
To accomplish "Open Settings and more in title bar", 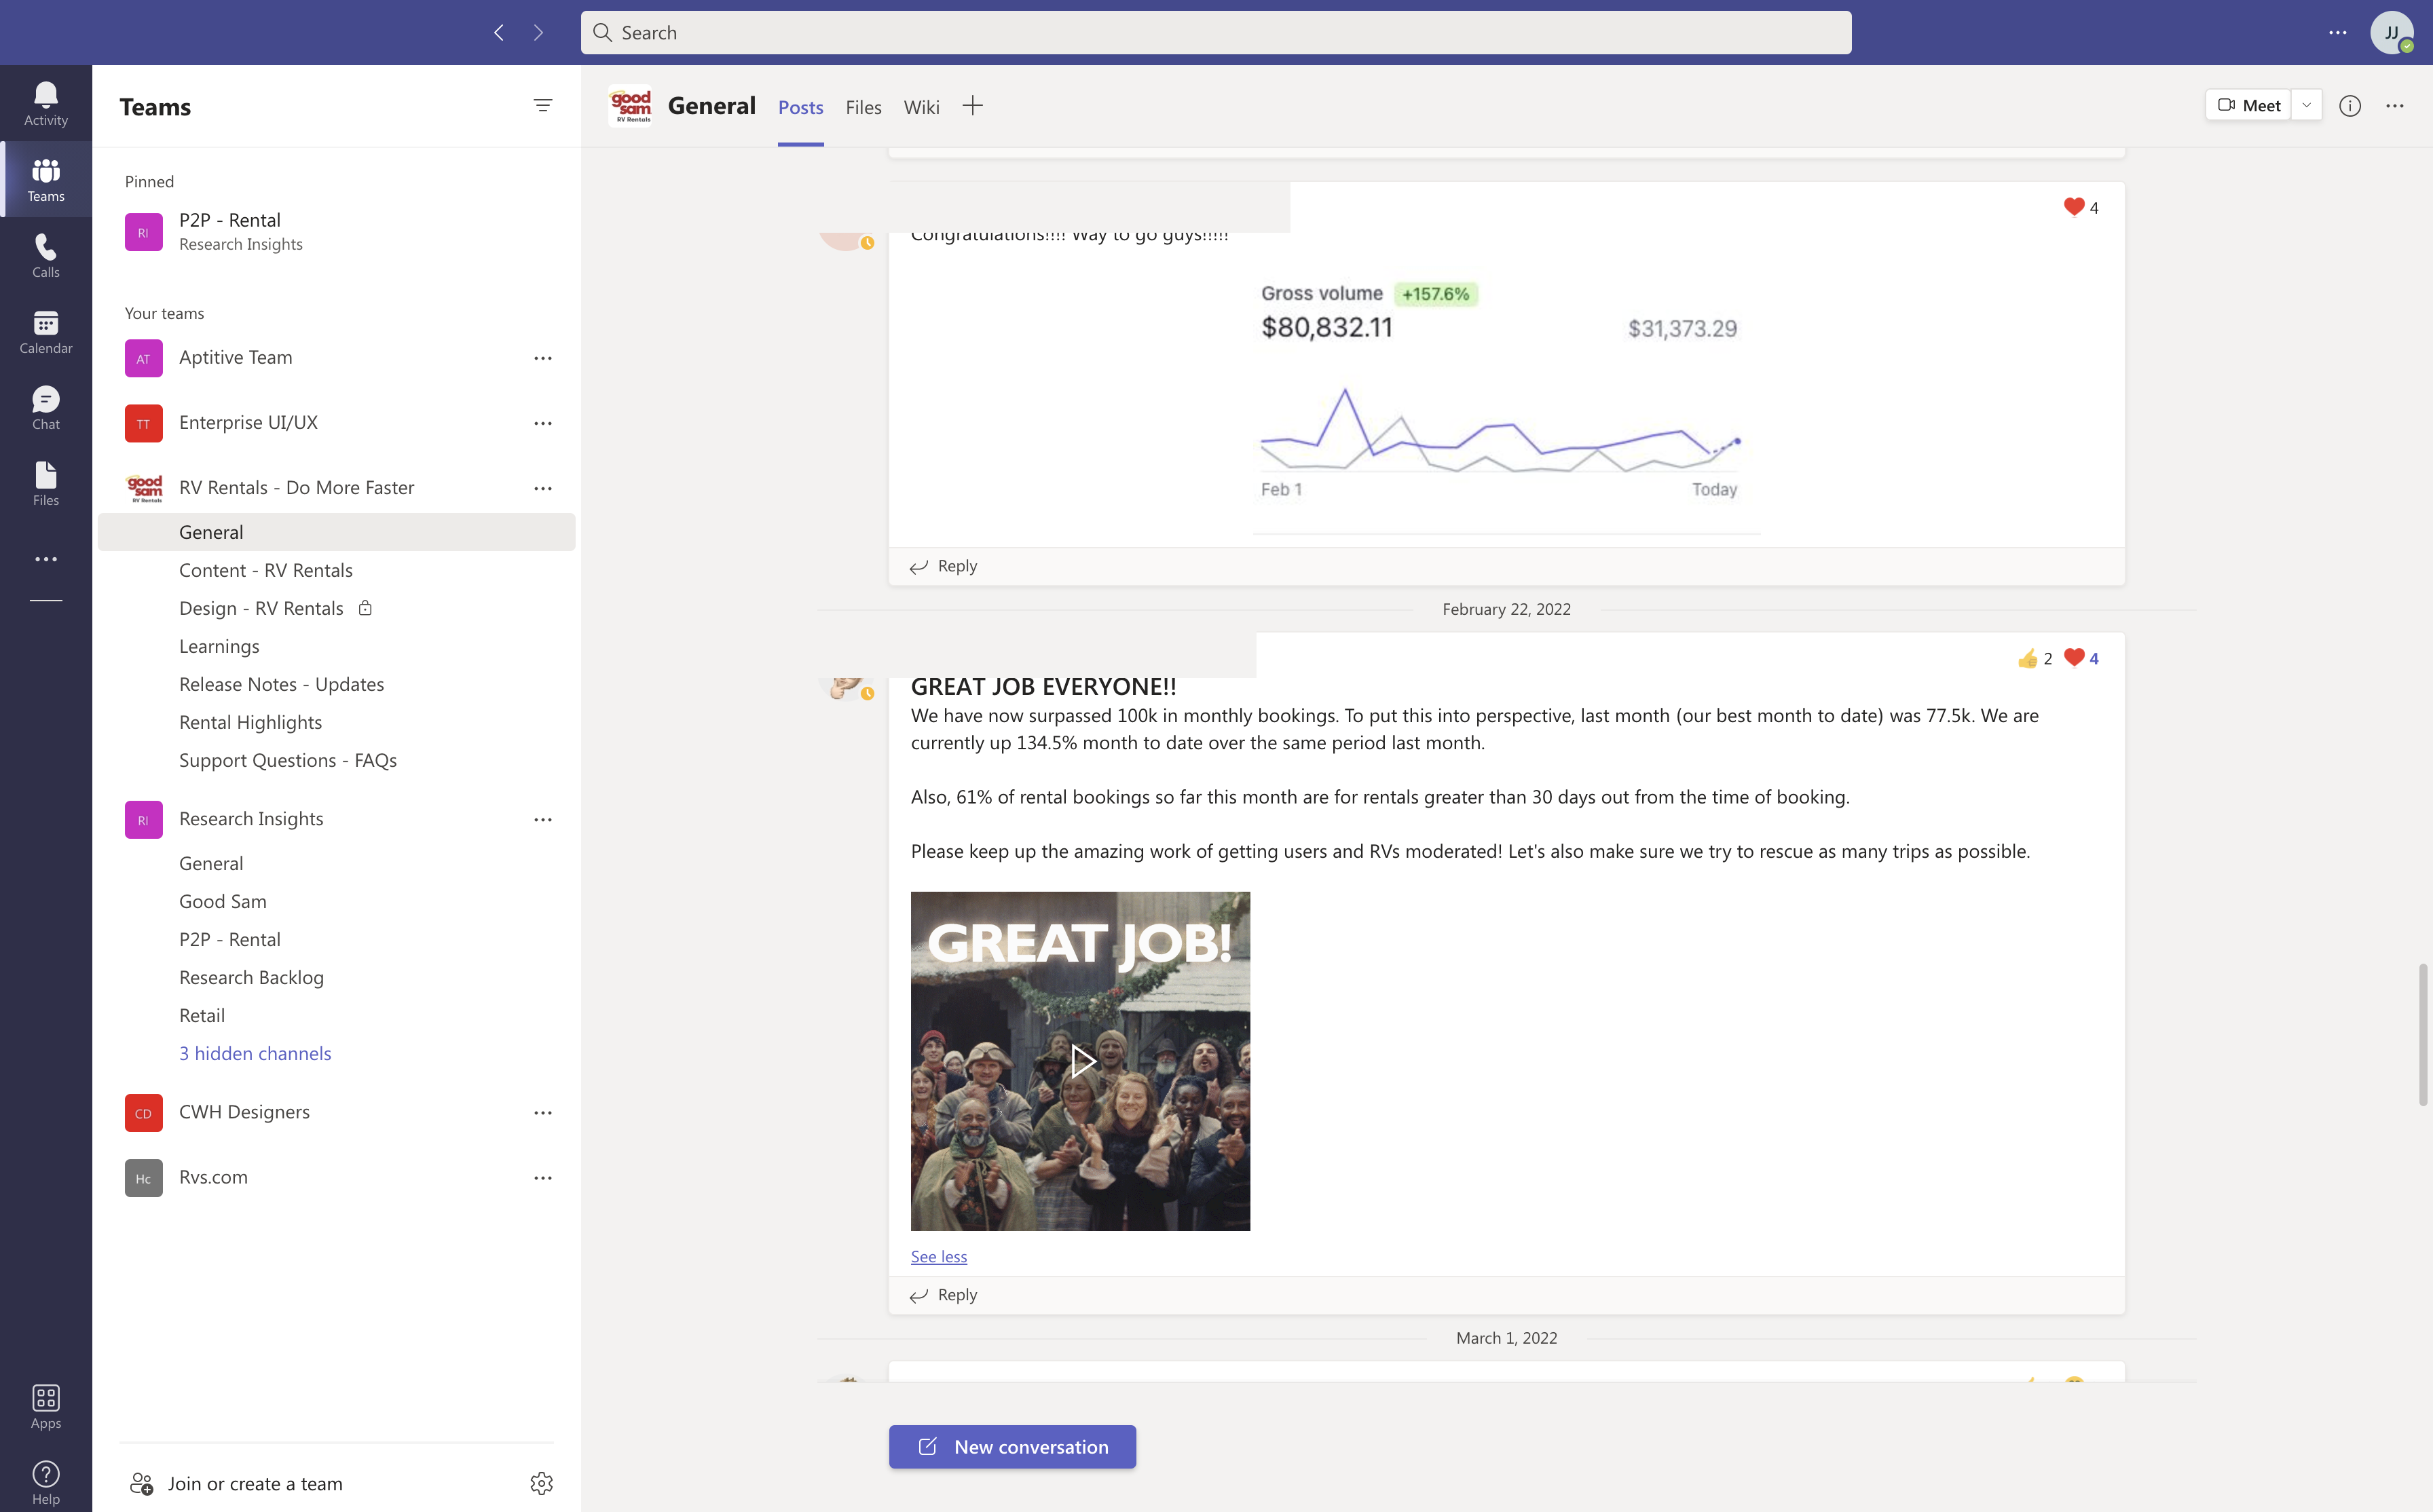I will [2338, 33].
